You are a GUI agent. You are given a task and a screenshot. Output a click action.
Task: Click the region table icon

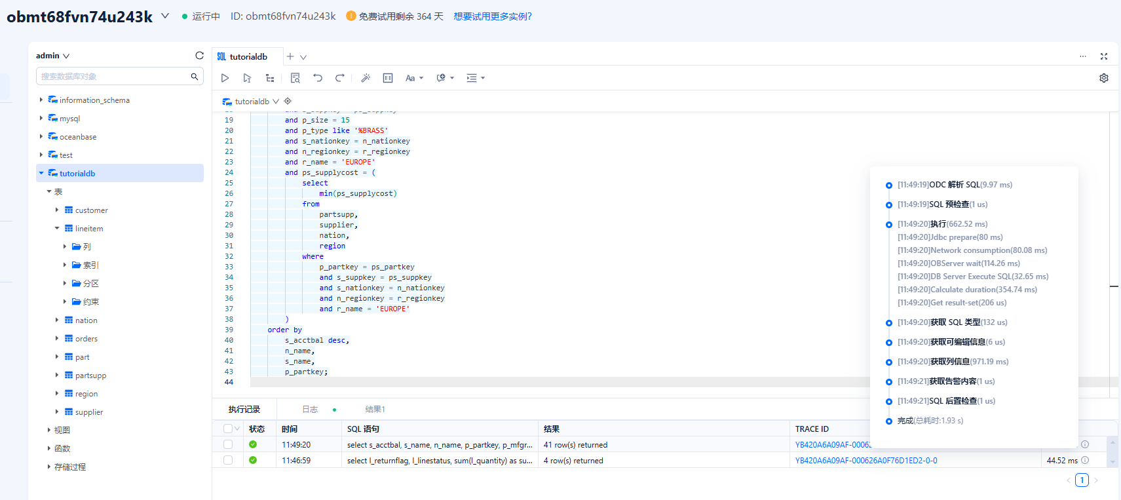(x=69, y=394)
